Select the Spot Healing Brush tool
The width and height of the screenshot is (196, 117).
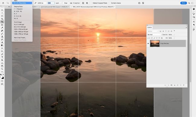click(x=2, y=31)
